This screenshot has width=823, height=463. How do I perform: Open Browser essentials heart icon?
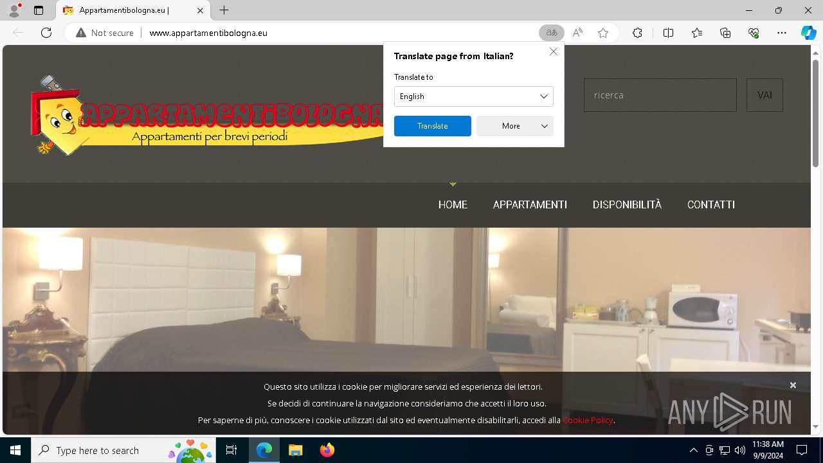[x=754, y=33]
